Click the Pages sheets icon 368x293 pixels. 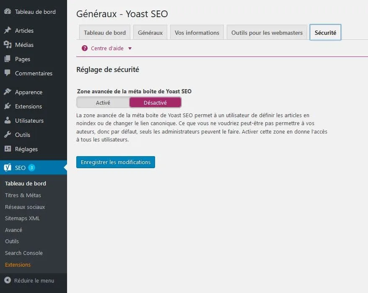point(8,59)
